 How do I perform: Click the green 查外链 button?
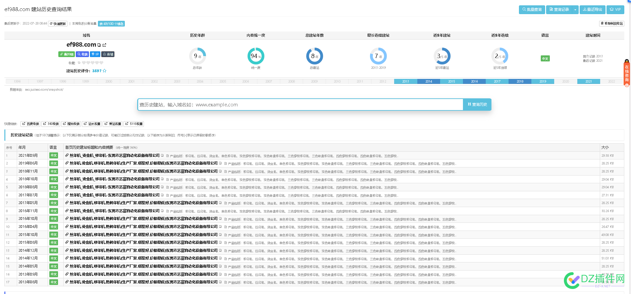tap(66, 54)
